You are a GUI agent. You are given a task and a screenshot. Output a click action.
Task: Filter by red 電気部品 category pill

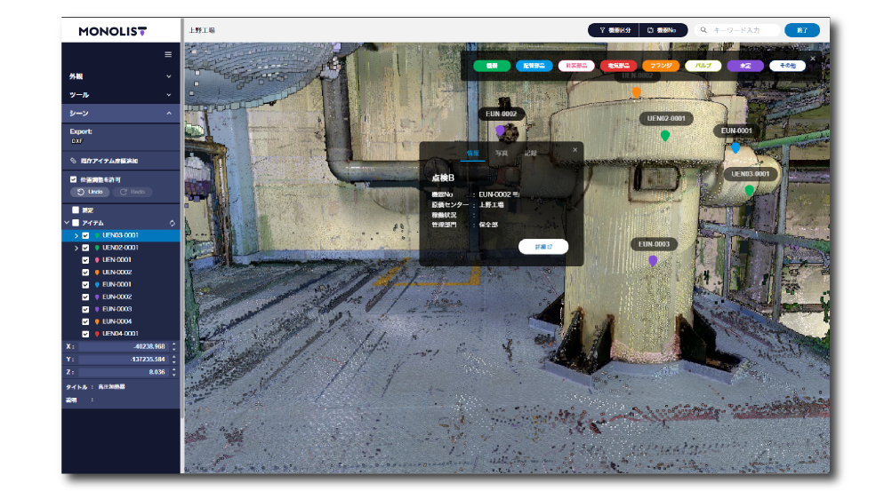coord(618,66)
